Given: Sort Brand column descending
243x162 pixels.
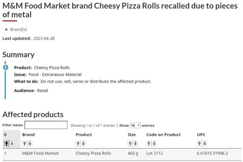Looking at the screenshot, I should 30,144.
